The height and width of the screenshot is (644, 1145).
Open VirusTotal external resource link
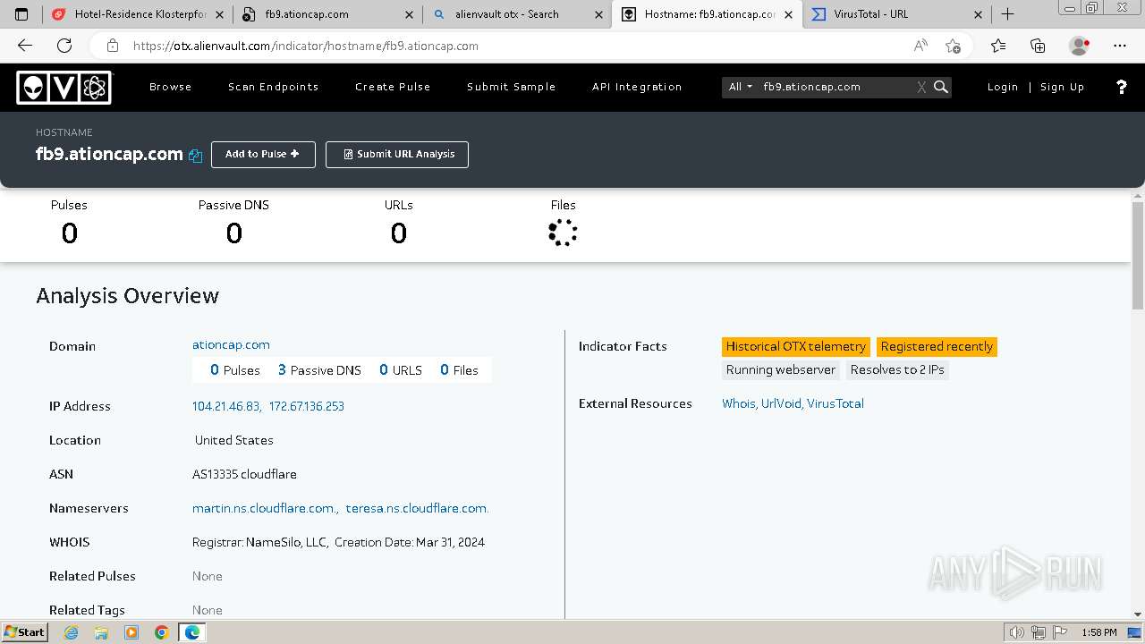(x=835, y=403)
